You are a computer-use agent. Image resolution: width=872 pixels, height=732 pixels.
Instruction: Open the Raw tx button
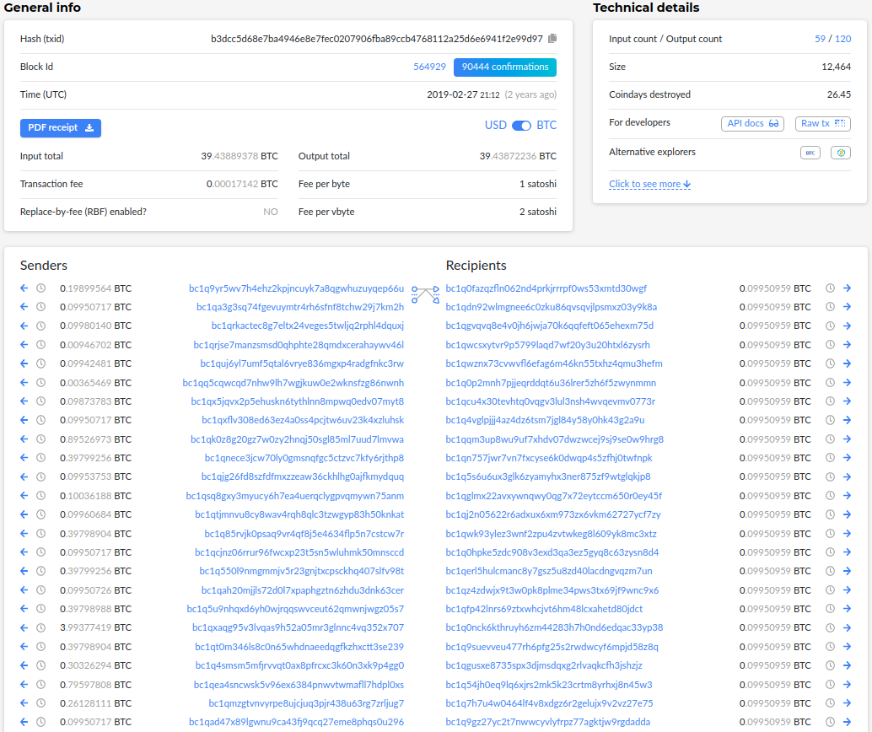[823, 123]
